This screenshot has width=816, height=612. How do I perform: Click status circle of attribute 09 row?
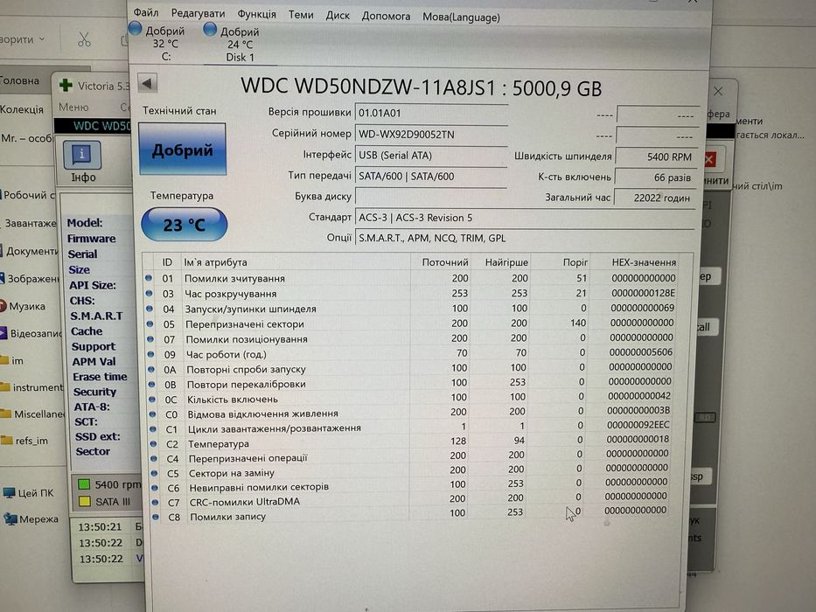coord(151,354)
